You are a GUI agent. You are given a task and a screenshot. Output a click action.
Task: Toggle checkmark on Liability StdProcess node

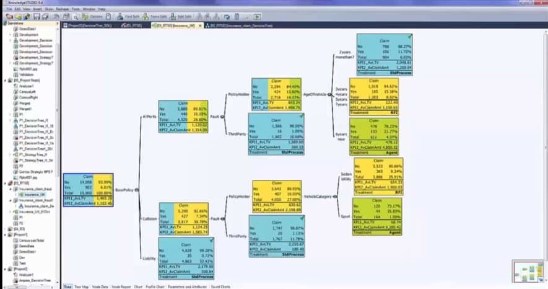pyautogui.click(x=211, y=239)
